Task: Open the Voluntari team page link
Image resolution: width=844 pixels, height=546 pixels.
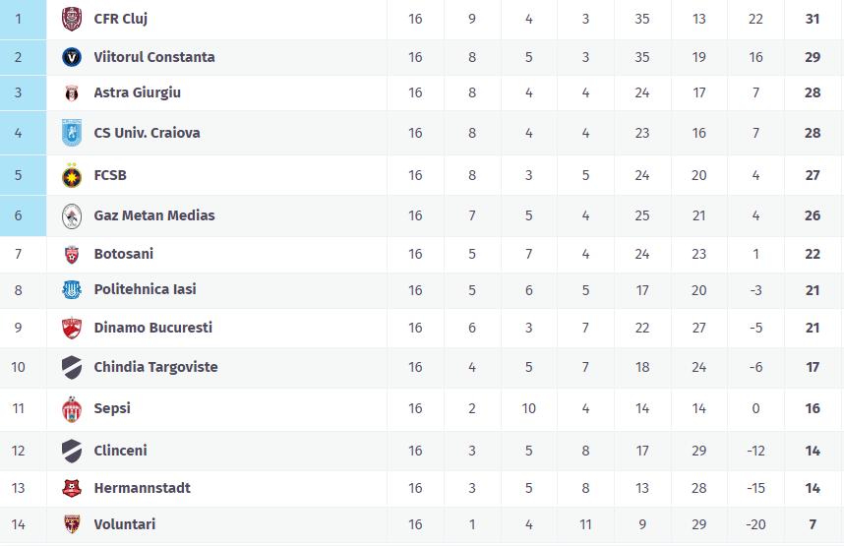Action: [124, 524]
